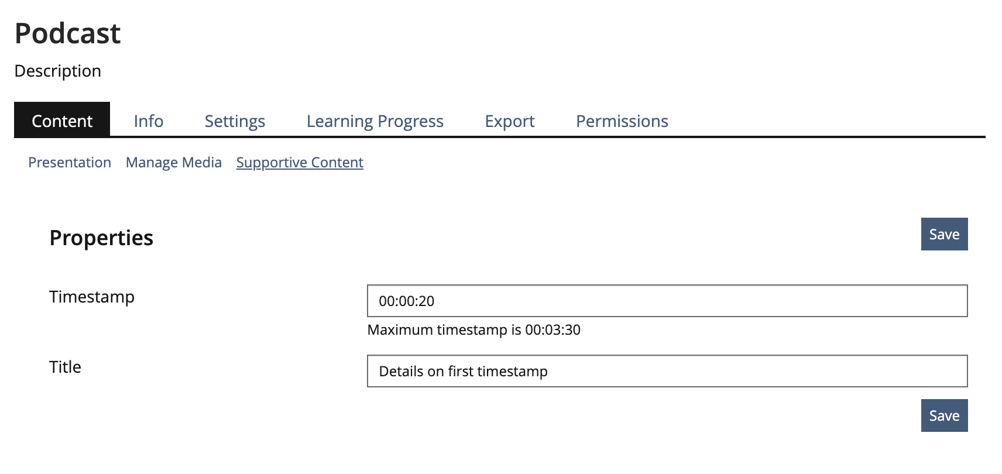The width and height of the screenshot is (1002, 474).
Task: Click the Properties section heading
Action: coord(101,238)
